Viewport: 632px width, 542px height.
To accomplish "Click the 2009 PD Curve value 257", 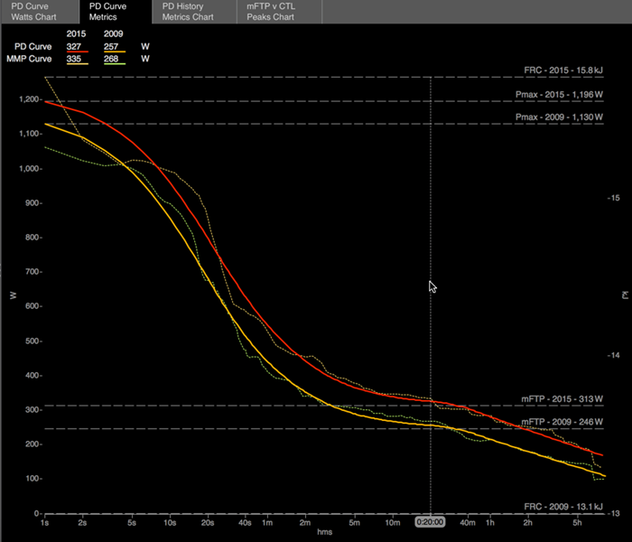I will point(111,46).
